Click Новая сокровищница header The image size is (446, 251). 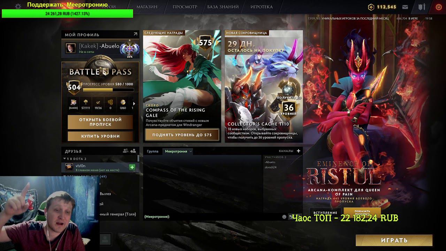[246, 33]
